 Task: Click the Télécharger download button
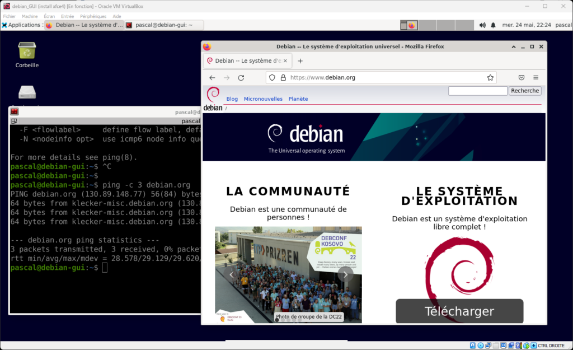(459, 311)
